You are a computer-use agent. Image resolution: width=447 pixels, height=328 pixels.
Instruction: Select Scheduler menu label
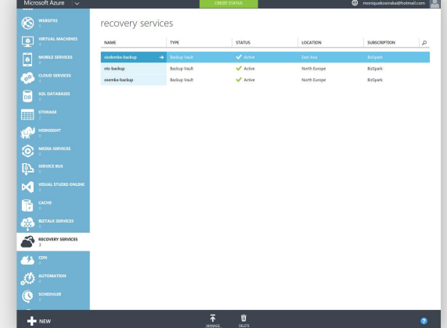click(x=50, y=294)
